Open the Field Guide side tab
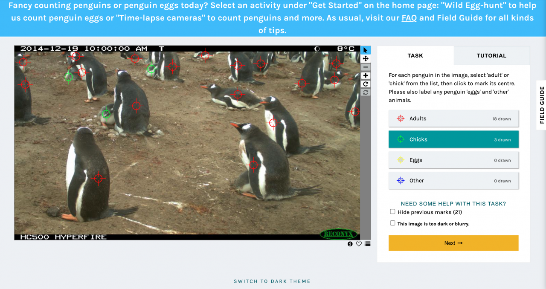Screen dimensions: 546x289 pos(542,105)
